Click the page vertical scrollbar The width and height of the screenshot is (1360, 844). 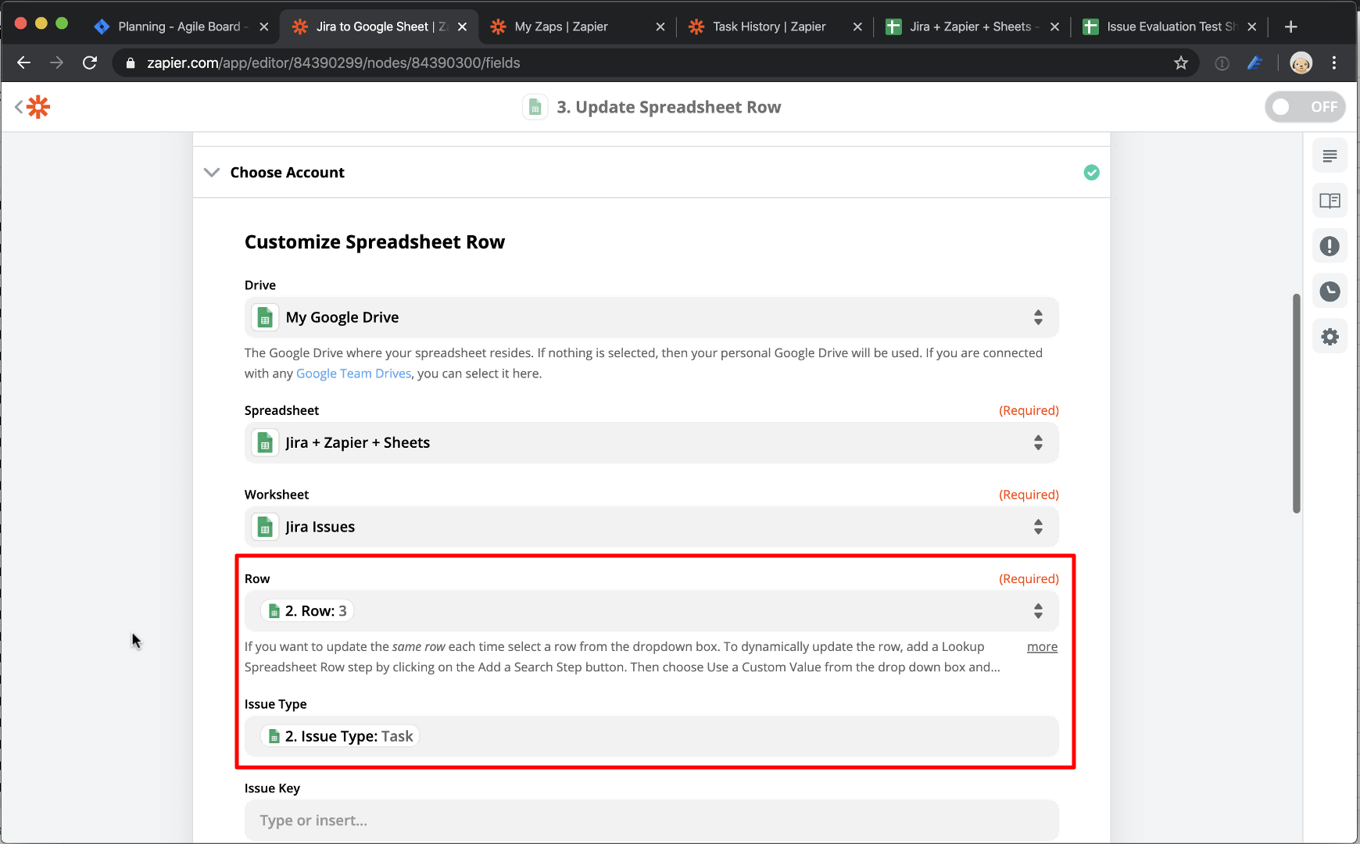[1296, 403]
